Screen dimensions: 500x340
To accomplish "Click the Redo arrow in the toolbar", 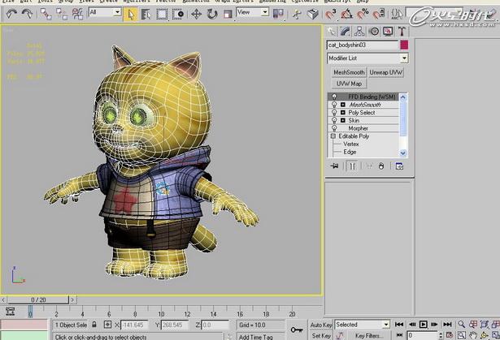I will click(27, 14).
